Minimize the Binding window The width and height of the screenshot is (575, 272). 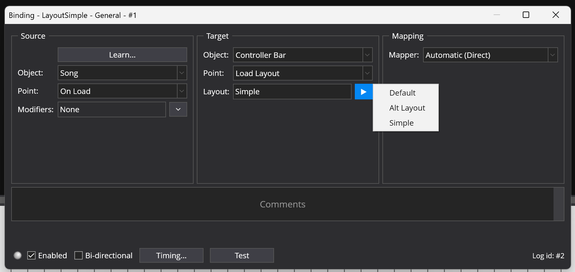pyautogui.click(x=496, y=15)
